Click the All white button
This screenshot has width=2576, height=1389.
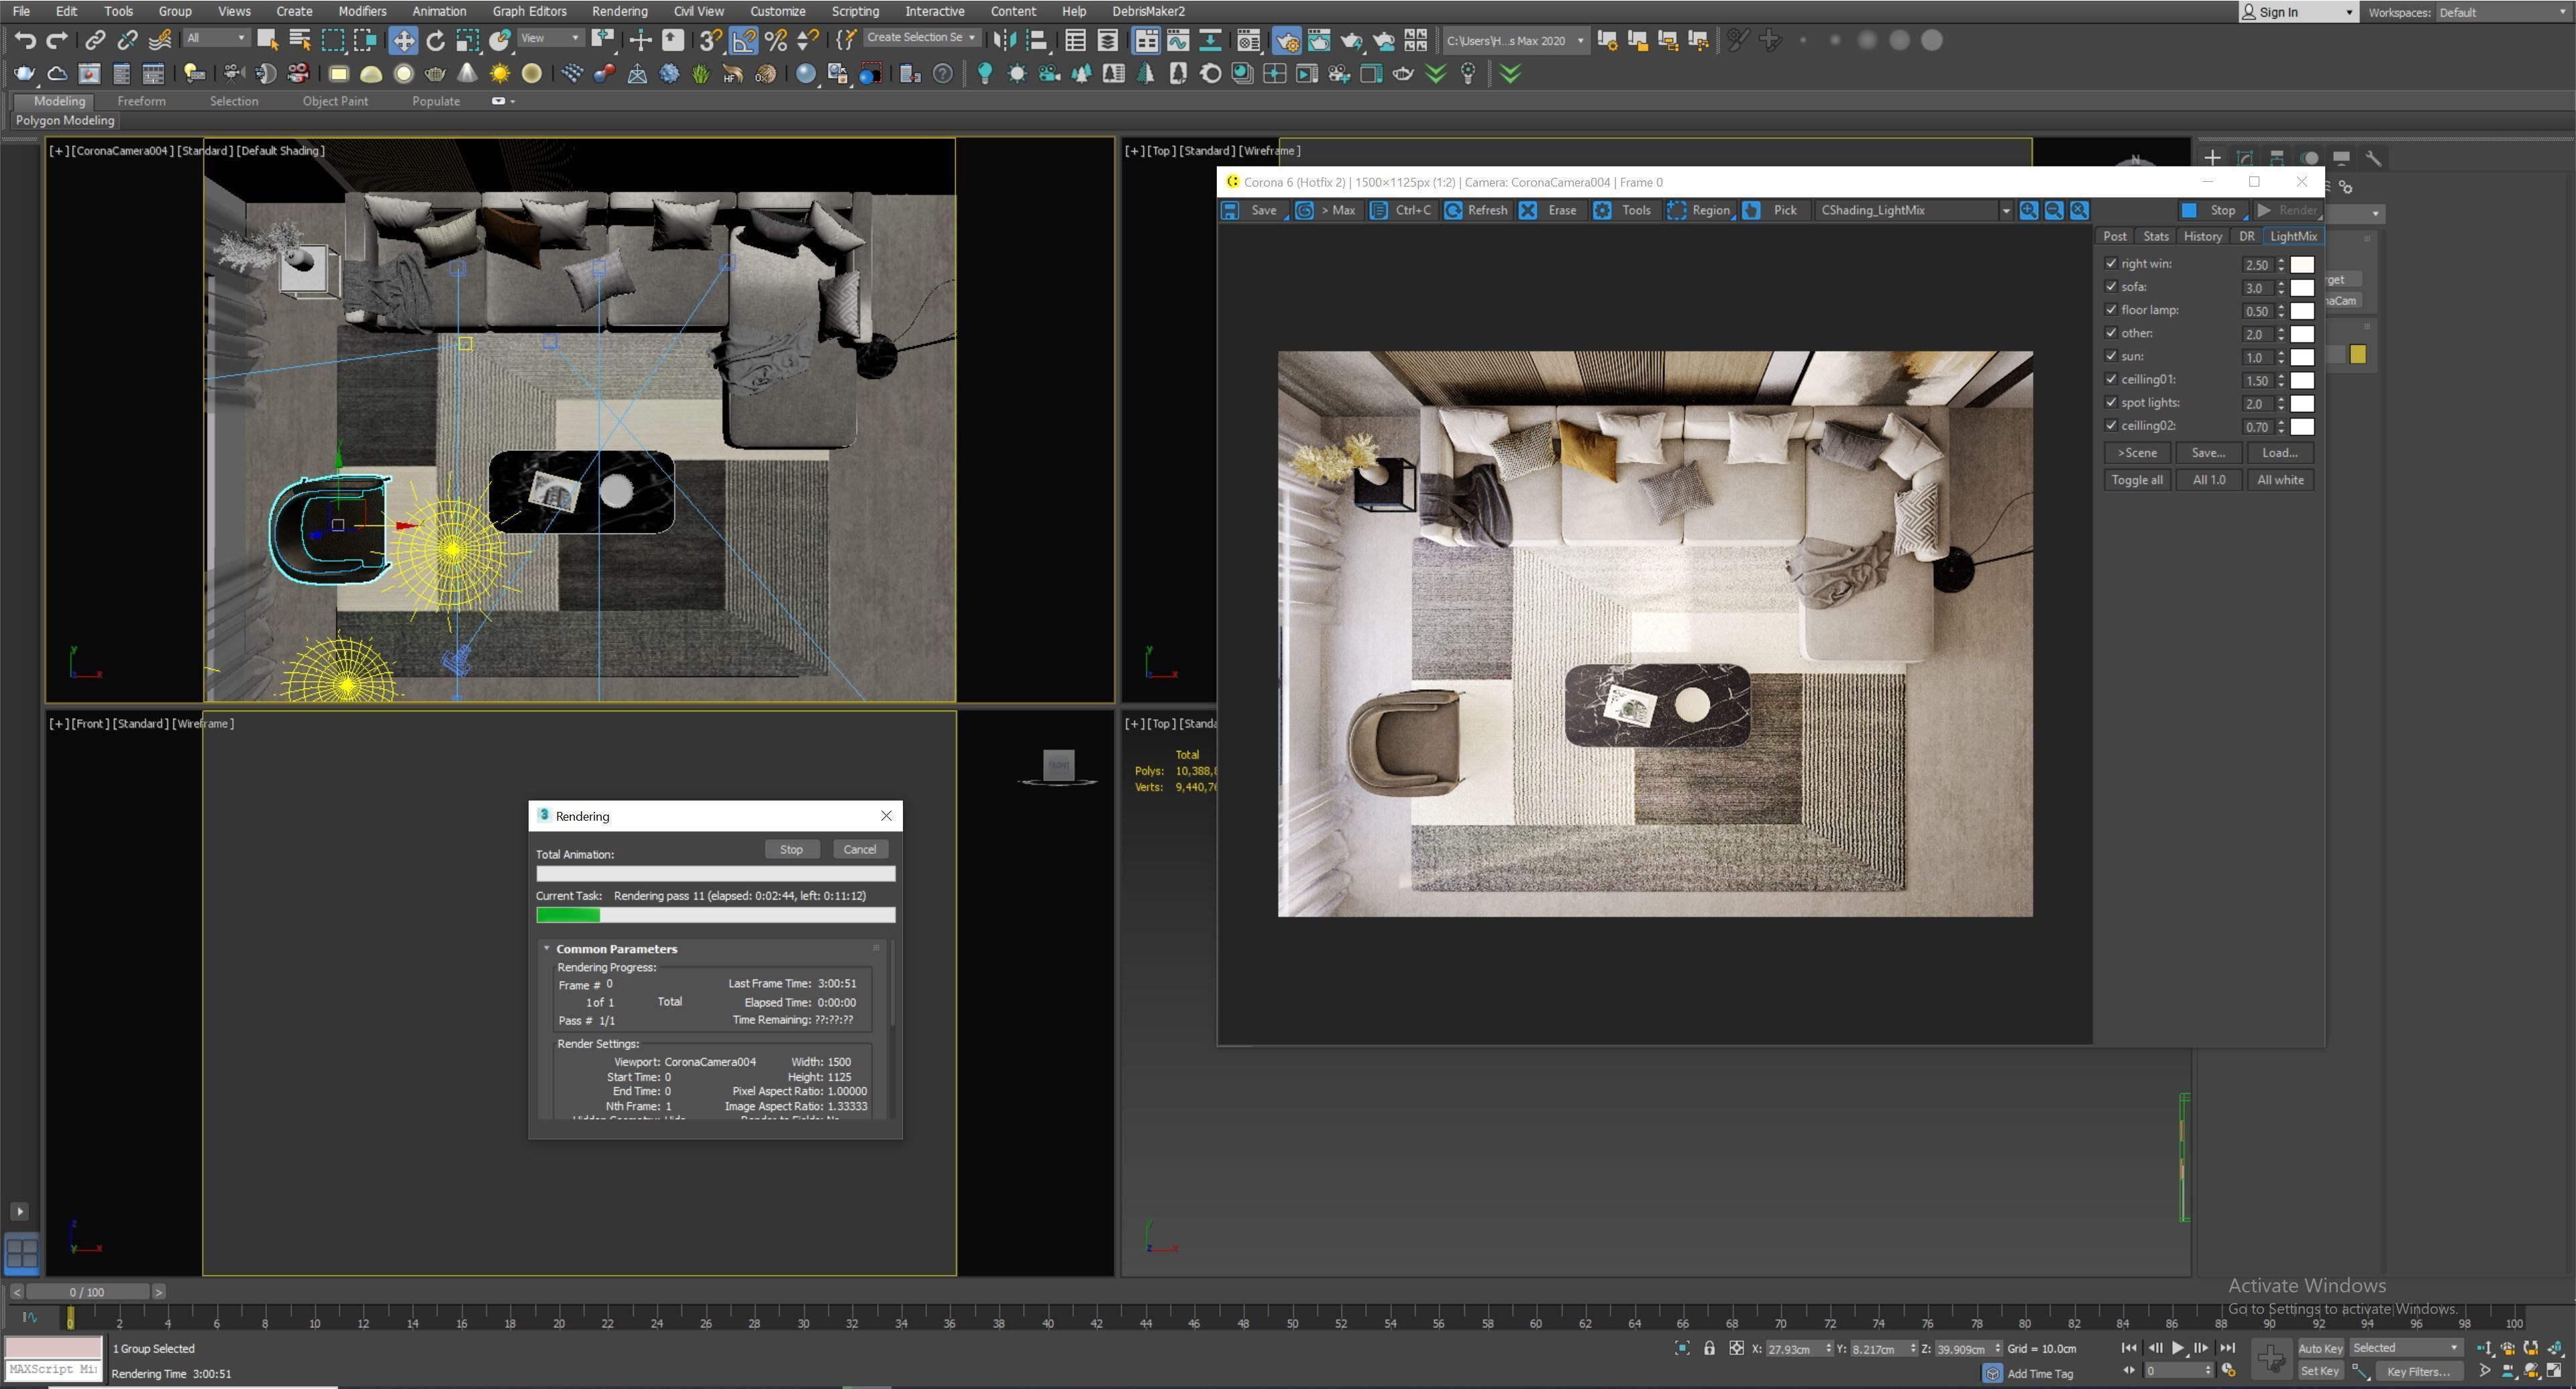[2280, 480]
